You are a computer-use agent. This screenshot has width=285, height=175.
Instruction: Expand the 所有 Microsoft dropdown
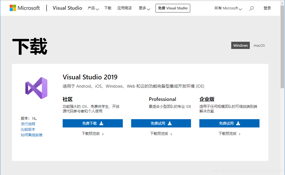coord(228,8)
